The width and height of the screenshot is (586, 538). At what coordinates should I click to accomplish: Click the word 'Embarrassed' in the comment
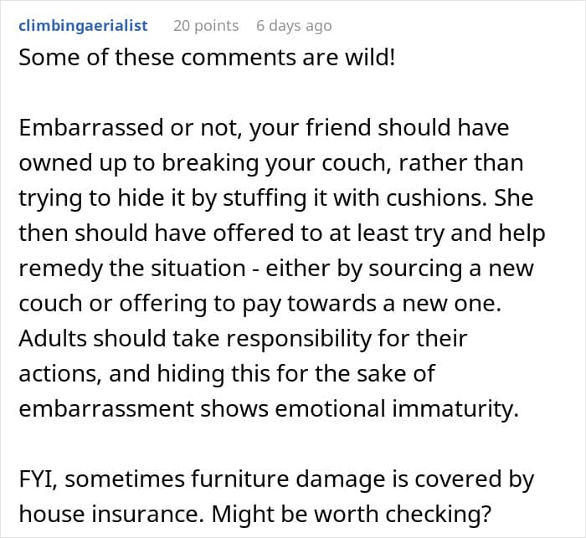coord(80,130)
